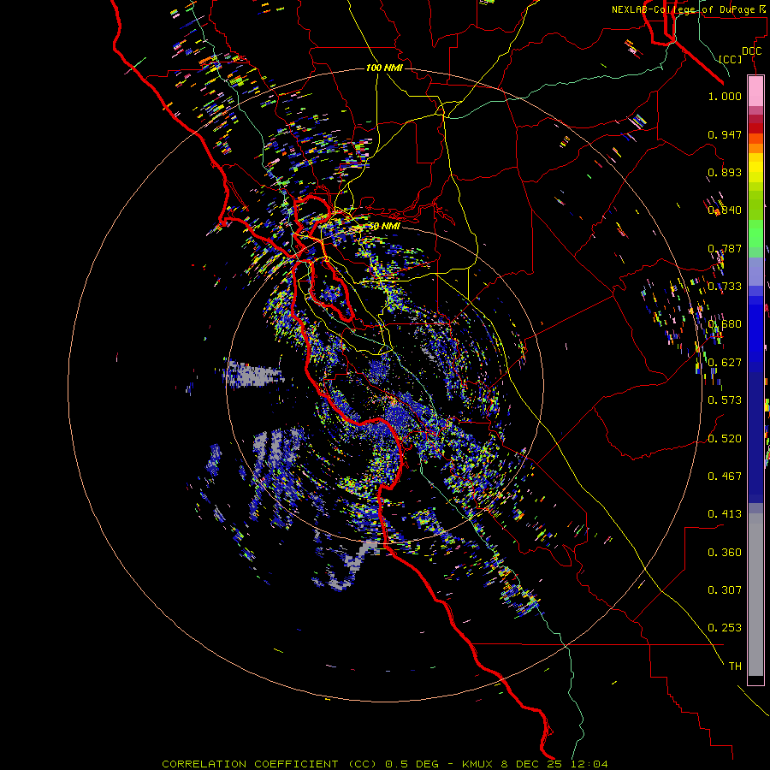The image size is (770, 770).
Task: Click the DCC label above the color scale
Action: coord(751,51)
